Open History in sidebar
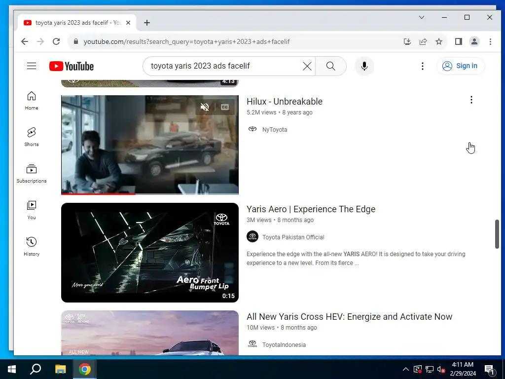 (x=32, y=247)
